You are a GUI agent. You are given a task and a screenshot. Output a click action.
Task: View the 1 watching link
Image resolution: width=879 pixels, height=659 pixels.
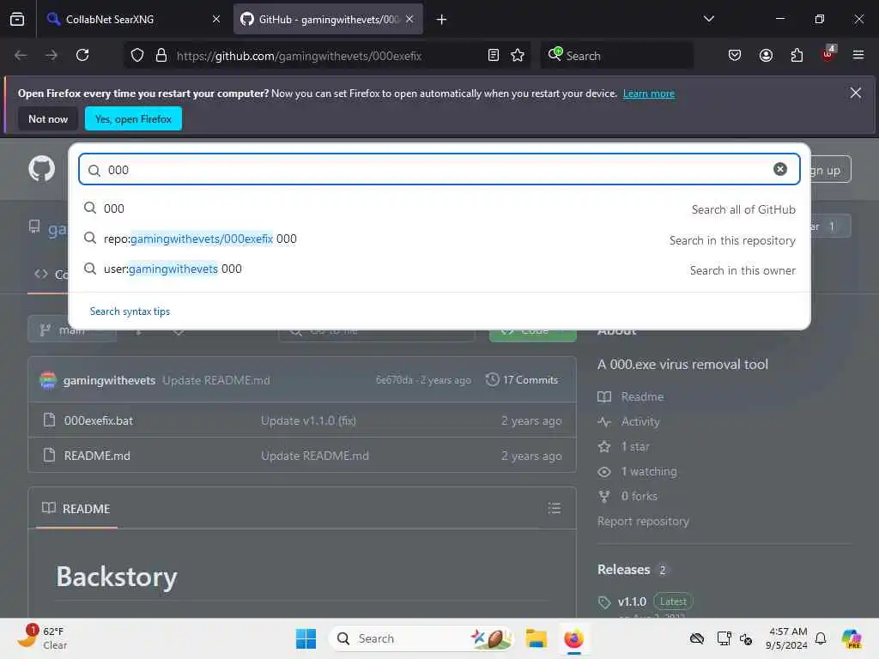pyautogui.click(x=649, y=471)
